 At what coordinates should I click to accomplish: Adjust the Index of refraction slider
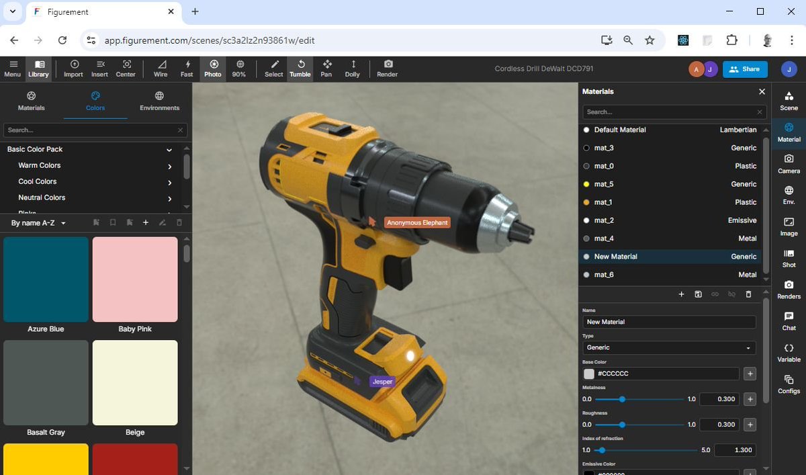645,450
